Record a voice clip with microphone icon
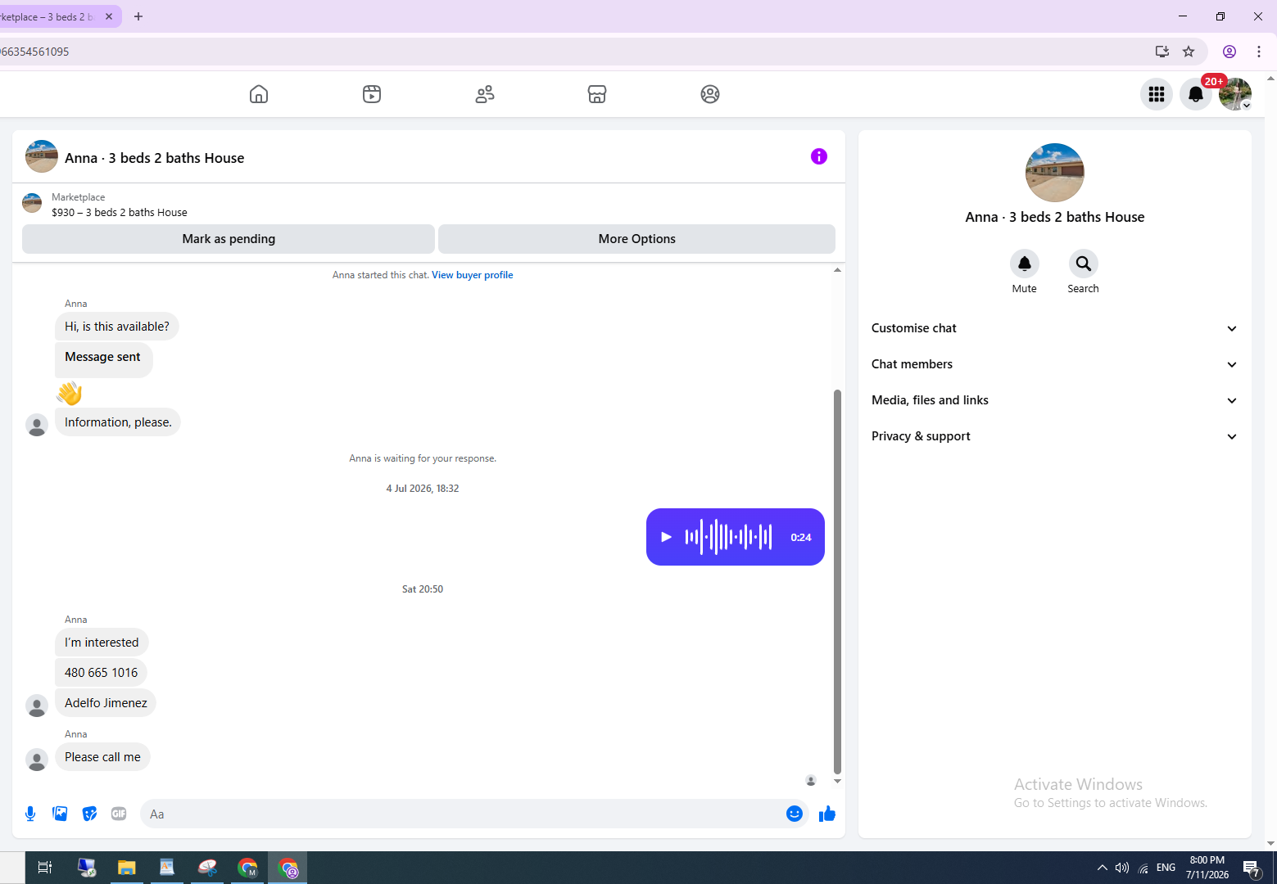 [30, 814]
